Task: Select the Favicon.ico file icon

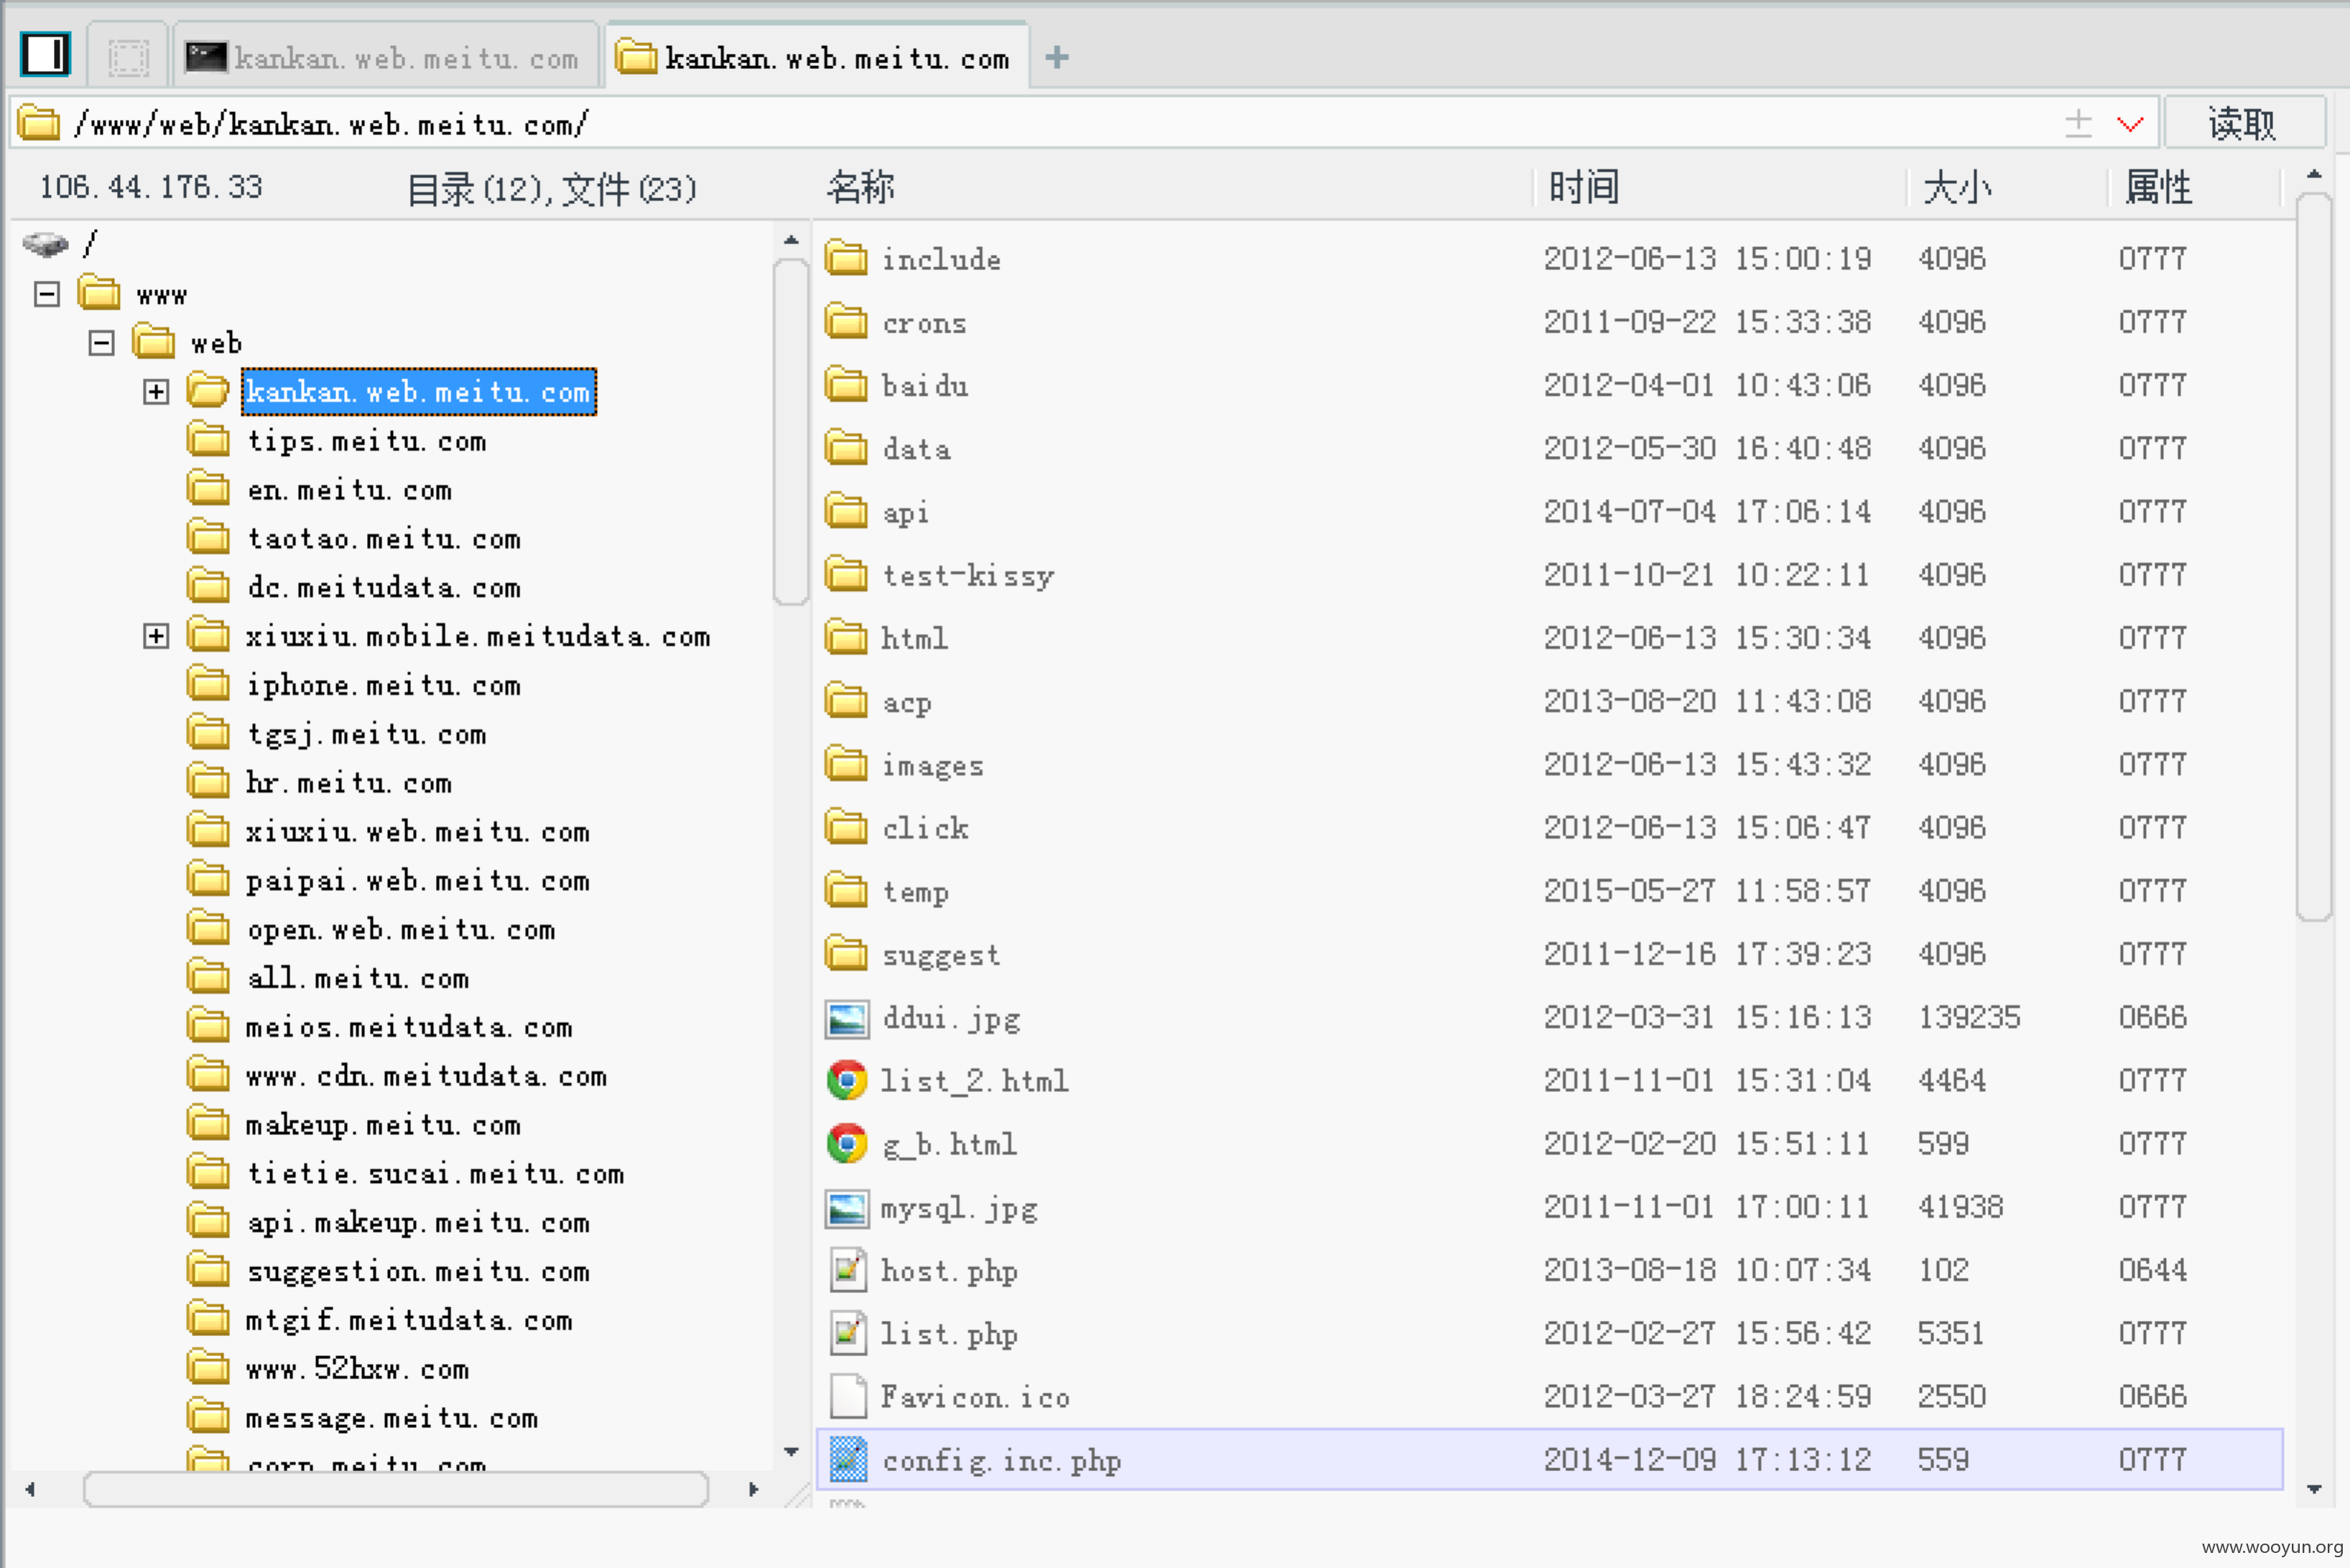Action: 847,1397
